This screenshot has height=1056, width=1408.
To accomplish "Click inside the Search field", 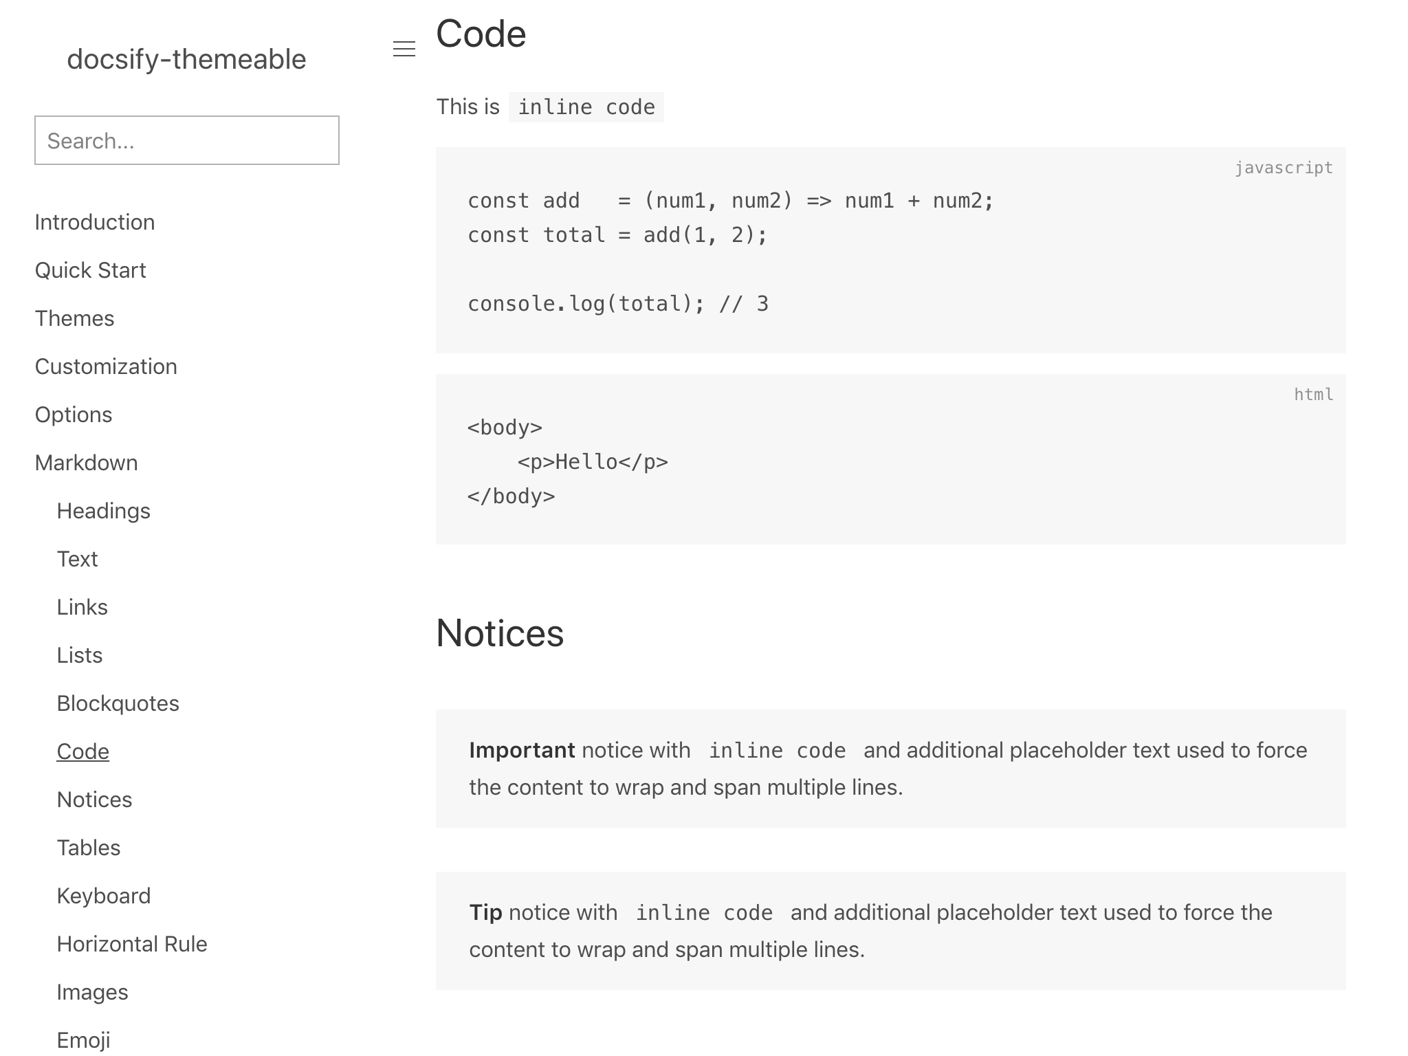I will (x=186, y=140).
